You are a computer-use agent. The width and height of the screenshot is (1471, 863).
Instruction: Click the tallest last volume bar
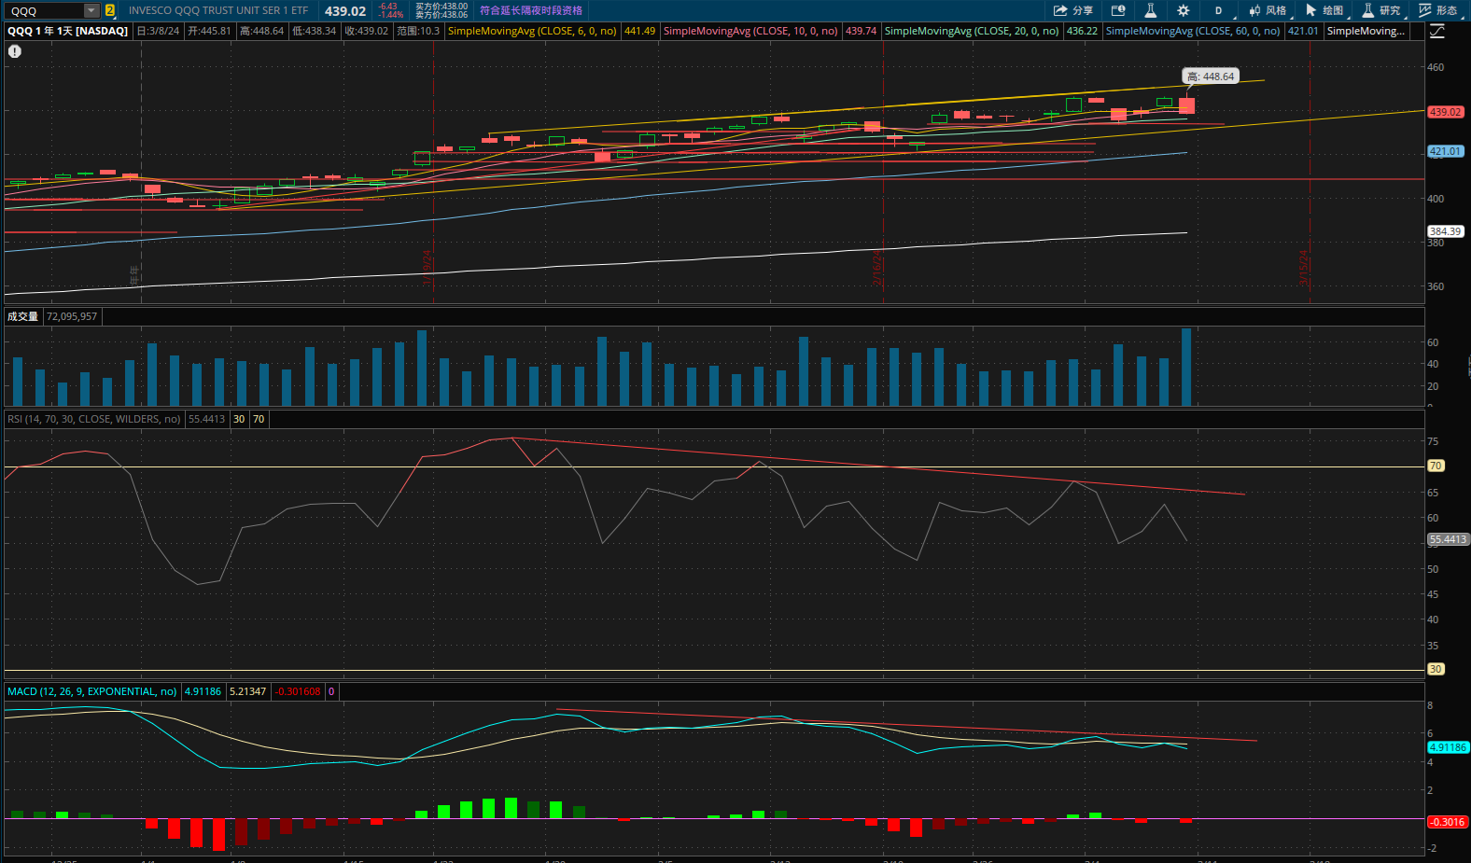tap(1186, 367)
